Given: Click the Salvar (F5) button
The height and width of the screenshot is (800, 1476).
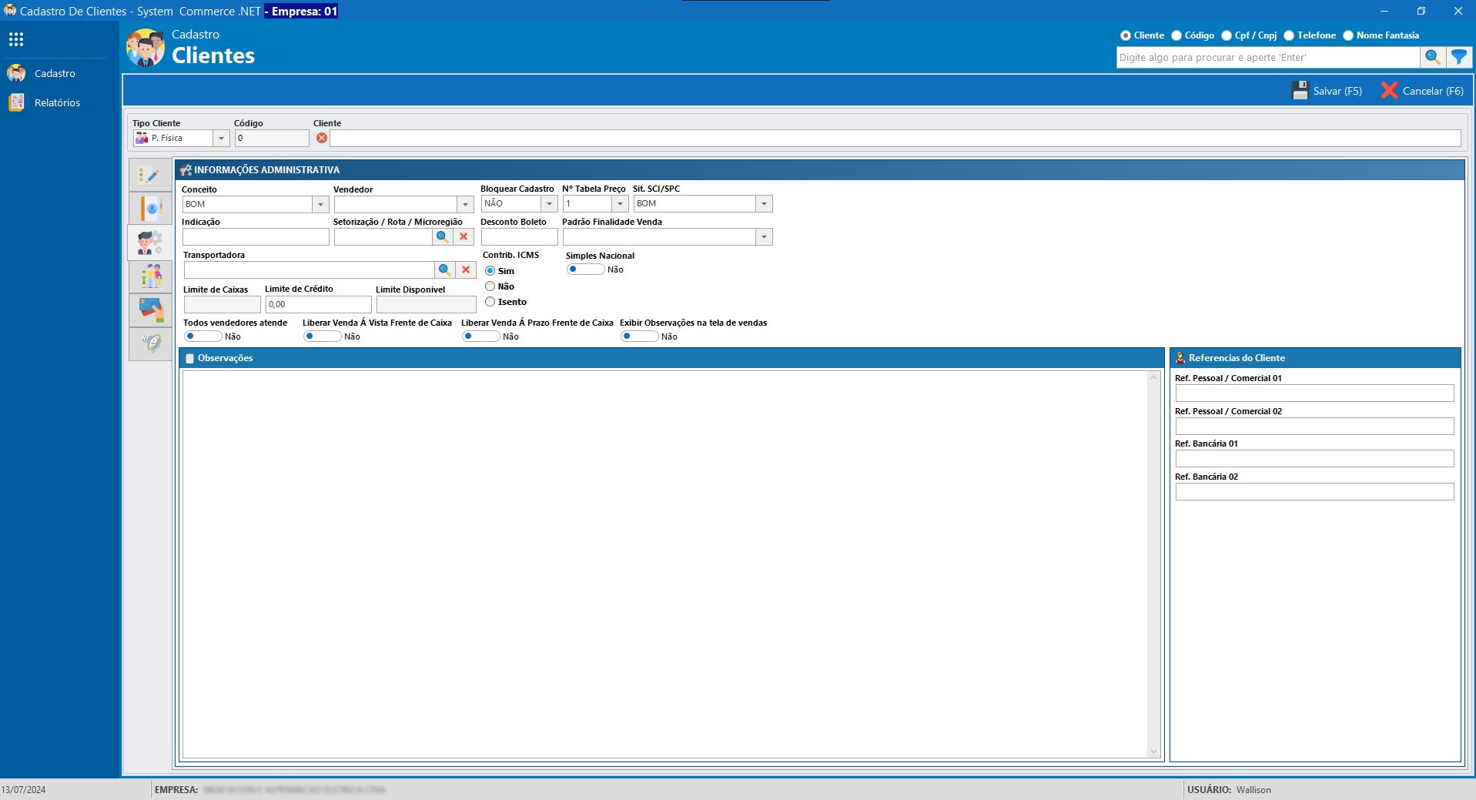Looking at the screenshot, I should (x=1327, y=91).
